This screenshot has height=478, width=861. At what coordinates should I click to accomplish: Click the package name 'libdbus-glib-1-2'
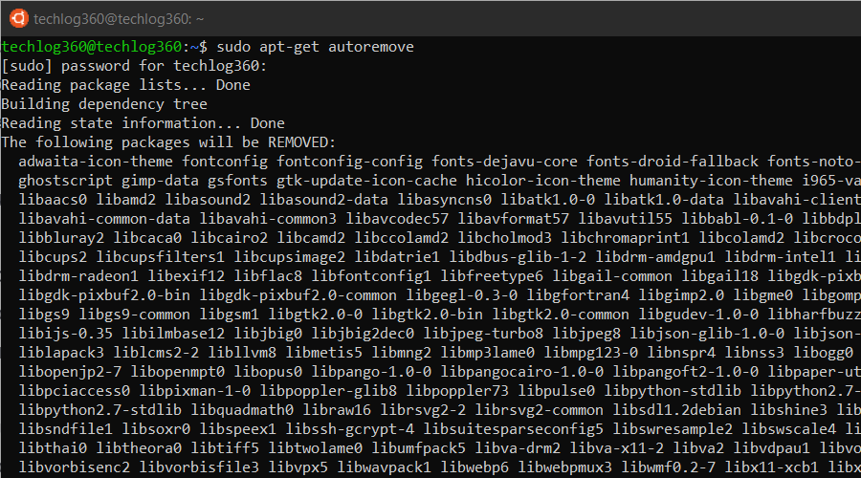518,257
